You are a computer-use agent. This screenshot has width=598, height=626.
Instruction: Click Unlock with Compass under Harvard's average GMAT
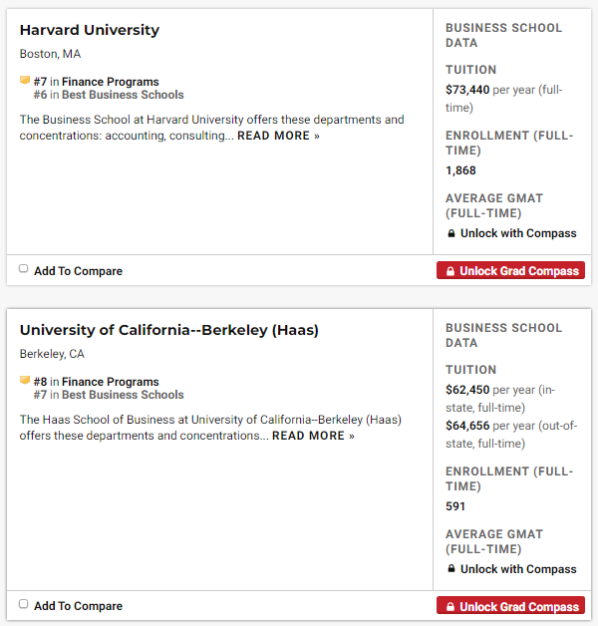click(x=518, y=233)
